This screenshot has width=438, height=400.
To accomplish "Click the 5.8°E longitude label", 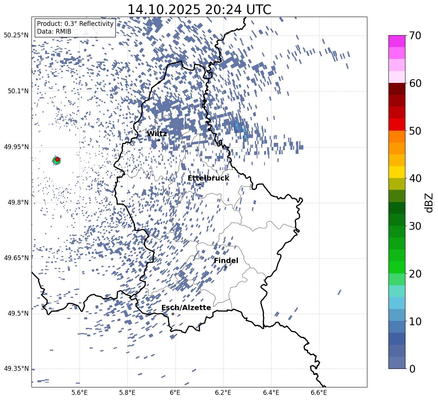I will [127, 393].
